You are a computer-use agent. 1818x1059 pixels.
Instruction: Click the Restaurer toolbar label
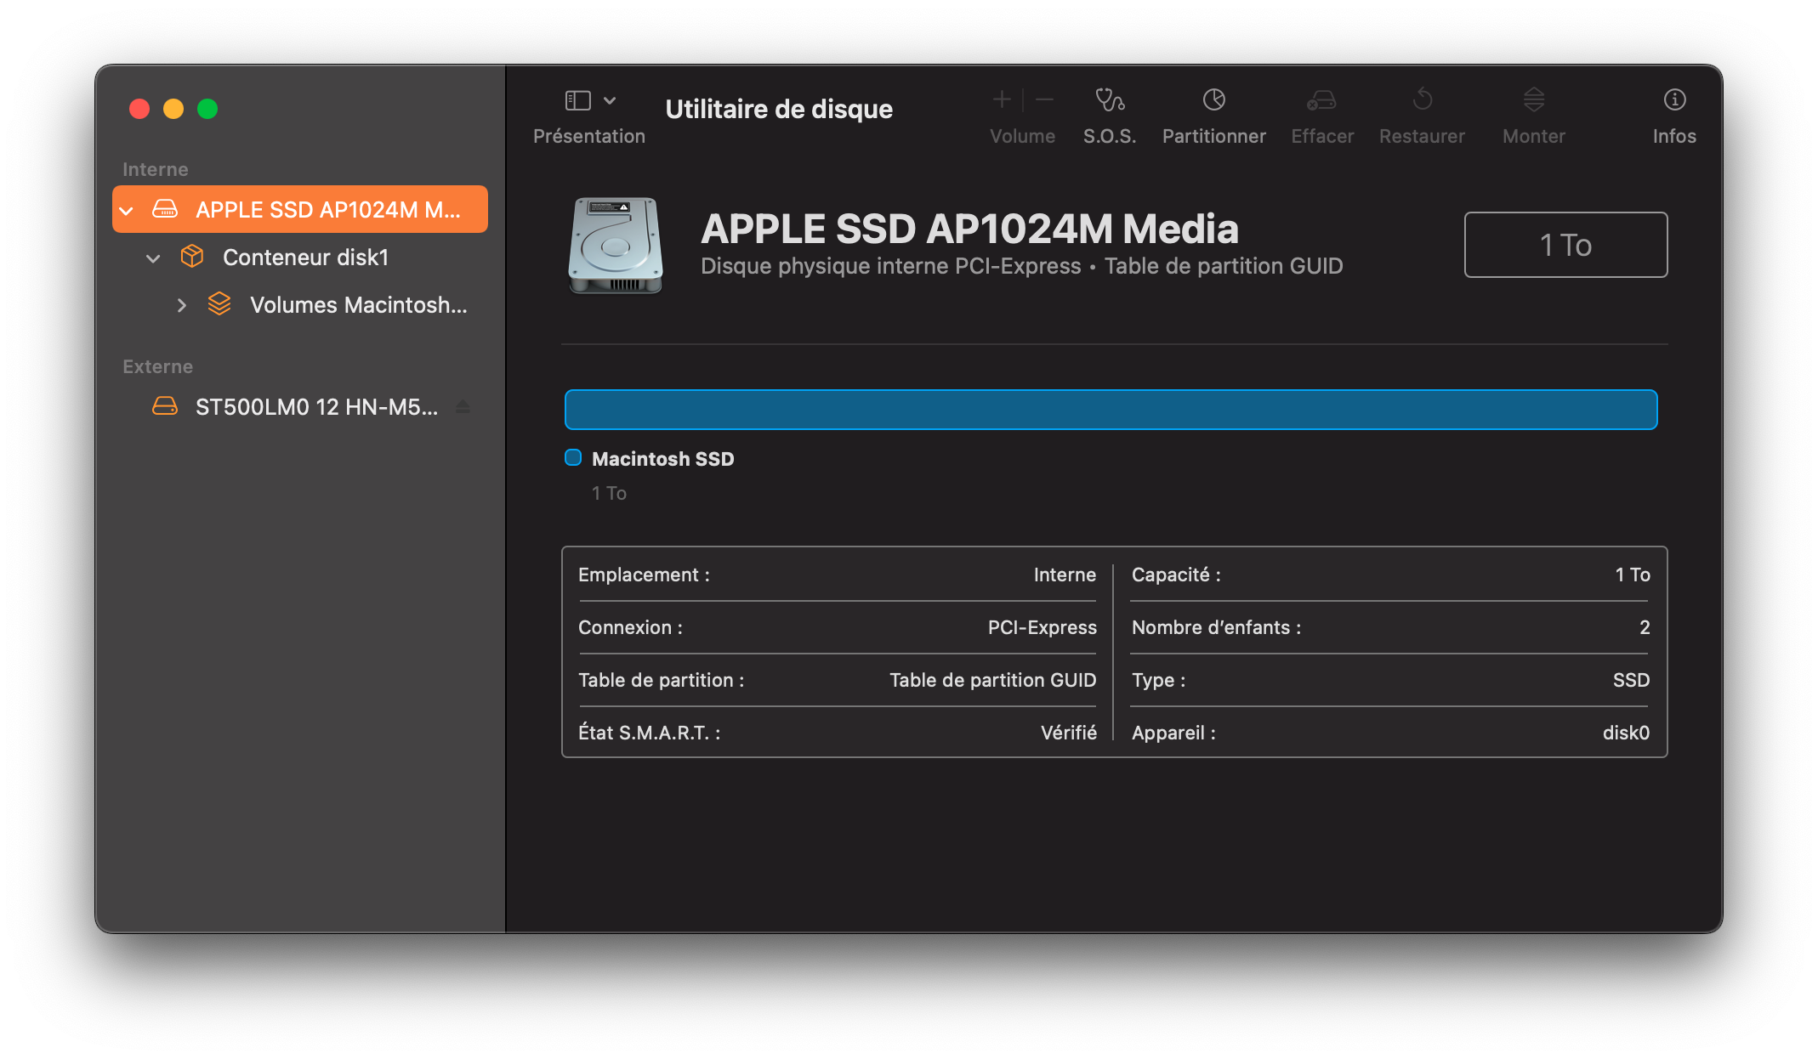1423,136
